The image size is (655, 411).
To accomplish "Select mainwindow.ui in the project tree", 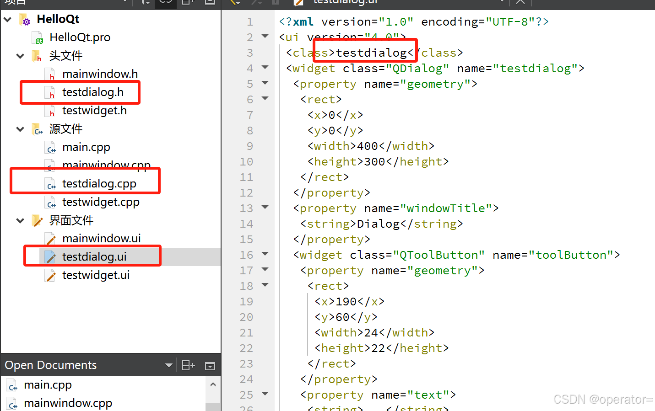I will (x=102, y=239).
